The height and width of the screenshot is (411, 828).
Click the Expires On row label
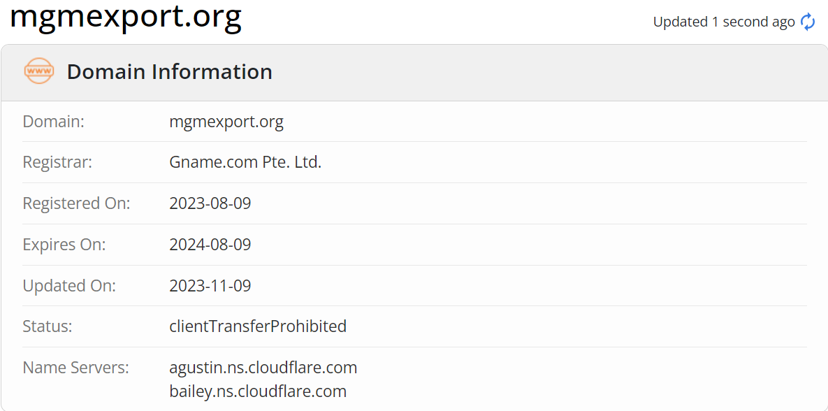click(x=64, y=244)
